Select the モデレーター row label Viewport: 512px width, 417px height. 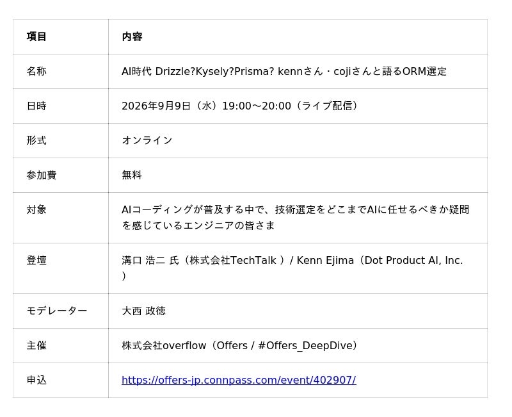pyautogui.click(x=57, y=311)
